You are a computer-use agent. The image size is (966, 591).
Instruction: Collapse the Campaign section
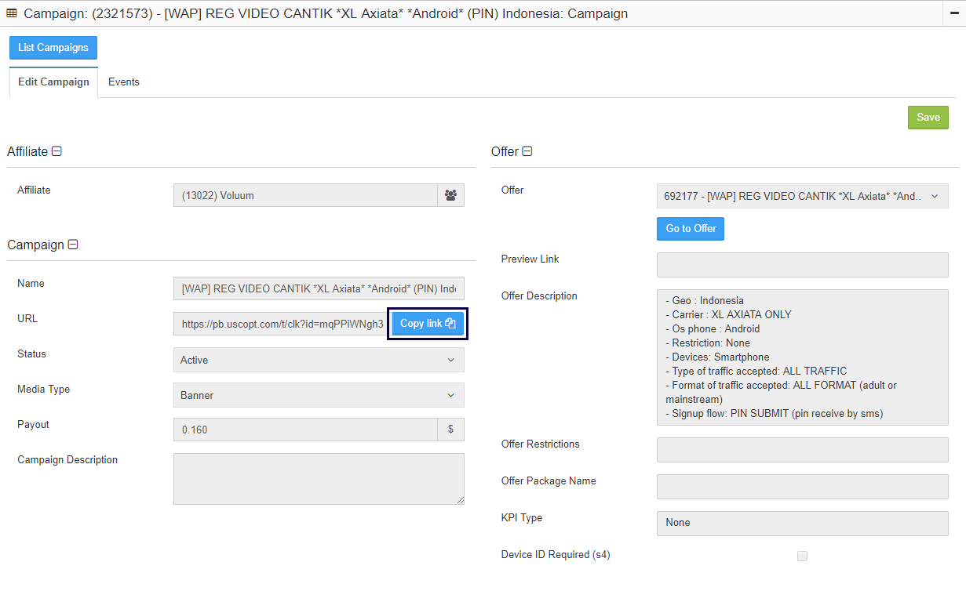[73, 245]
